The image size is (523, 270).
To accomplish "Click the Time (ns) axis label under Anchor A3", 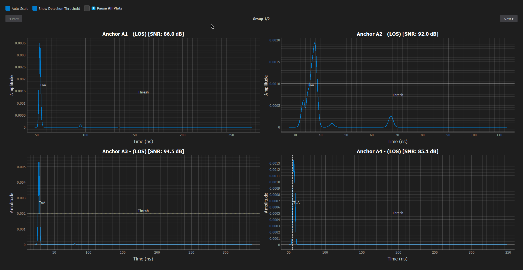I will pyautogui.click(x=143, y=259).
